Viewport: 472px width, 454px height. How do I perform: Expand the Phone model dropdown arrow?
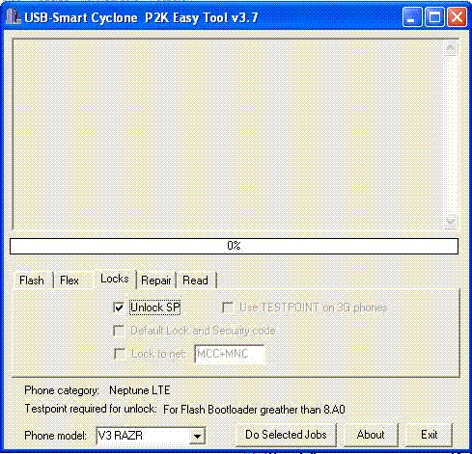pos(197,436)
